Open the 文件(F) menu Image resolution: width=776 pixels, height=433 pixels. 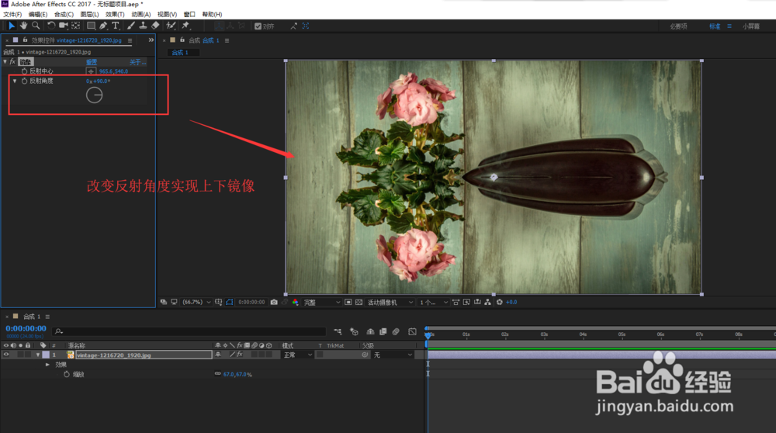[x=12, y=14]
